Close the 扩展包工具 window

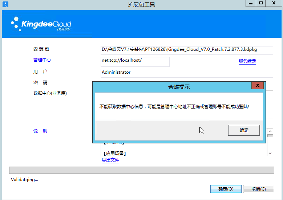click(x=274, y=3)
